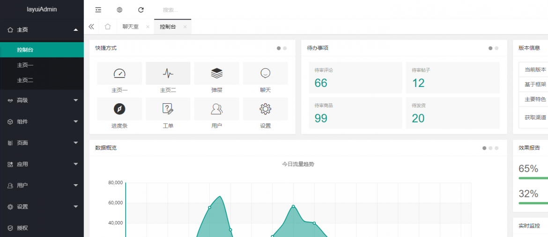Click the 基于框架 table cell
This screenshot has height=237, width=548.
click(533, 84)
